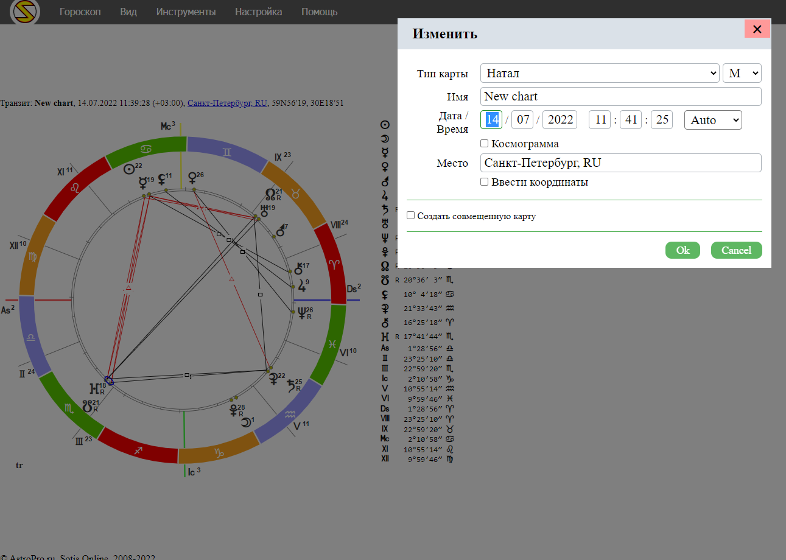This screenshot has width=786, height=560.
Task: Select the Mercury glyph in the chart wheel
Action: click(143, 181)
